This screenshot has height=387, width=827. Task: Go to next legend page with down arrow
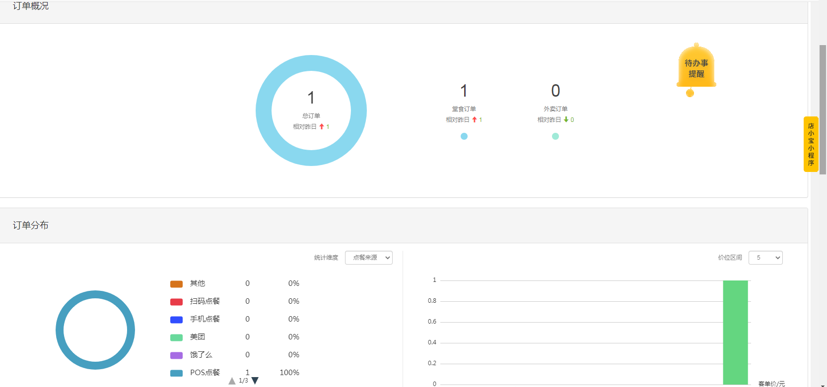click(x=255, y=381)
